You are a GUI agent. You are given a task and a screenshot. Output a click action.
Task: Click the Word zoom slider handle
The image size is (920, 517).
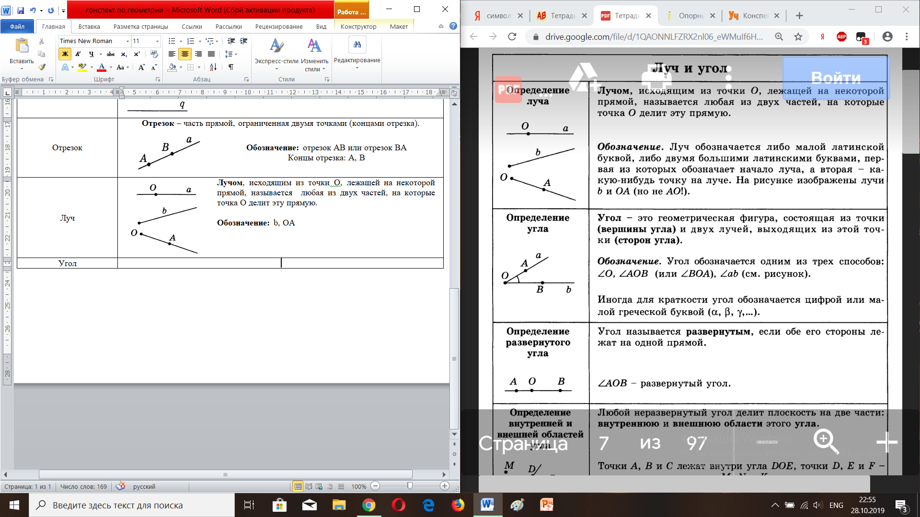[x=410, y=486]
